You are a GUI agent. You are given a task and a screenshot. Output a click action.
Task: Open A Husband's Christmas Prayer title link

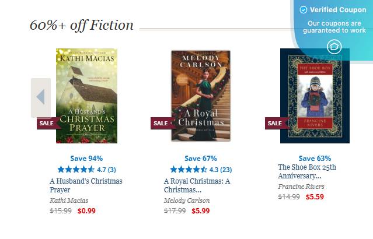tap(86, 185)
